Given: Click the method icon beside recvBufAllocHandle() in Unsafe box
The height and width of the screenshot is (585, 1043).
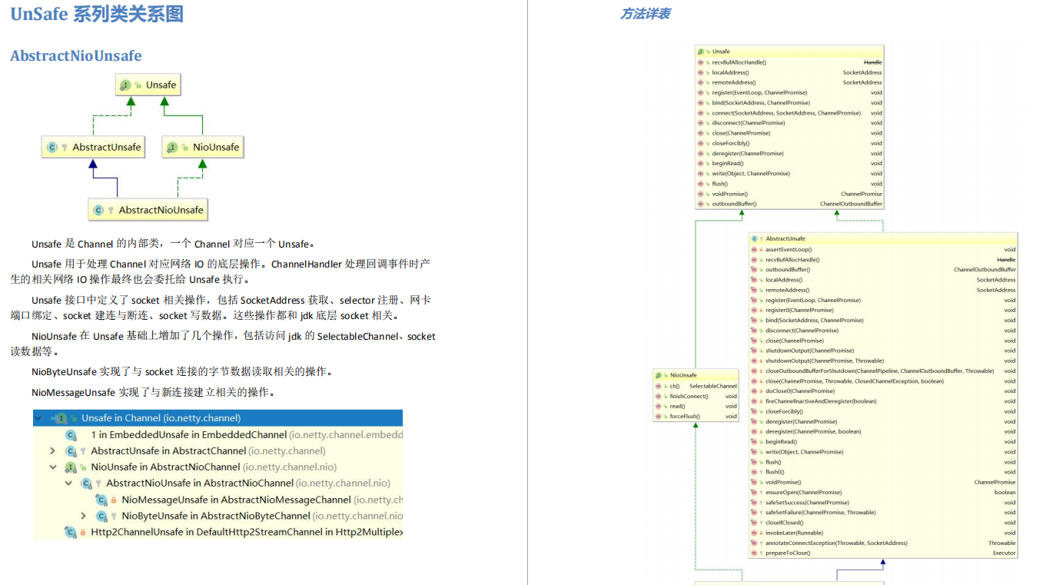Looking at the screenshot, I should (x=700, y=62).
